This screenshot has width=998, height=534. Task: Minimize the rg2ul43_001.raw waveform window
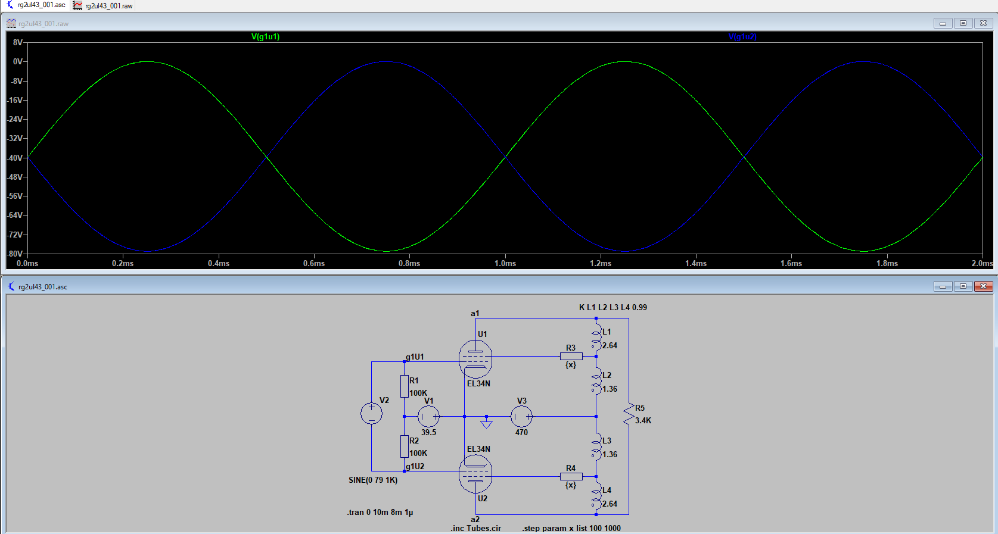point(943,23)
